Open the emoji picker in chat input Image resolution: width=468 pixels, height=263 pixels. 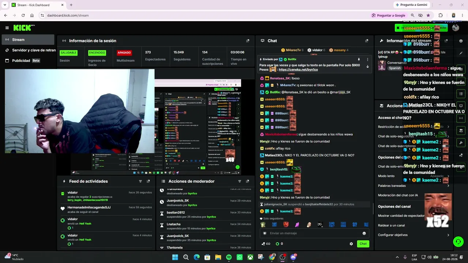(x=364, y=233)
